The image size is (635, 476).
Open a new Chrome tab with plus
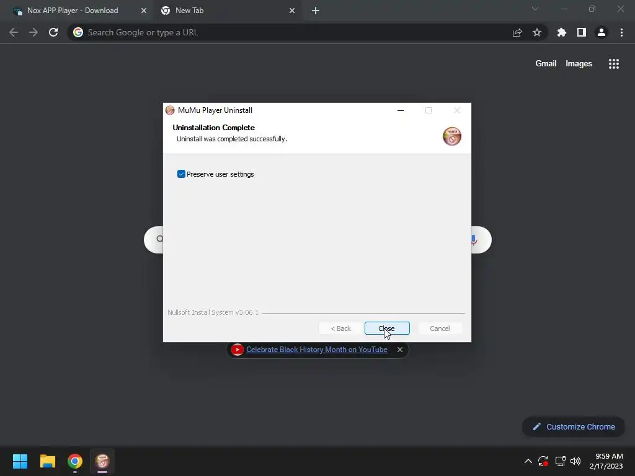point(316,11)
